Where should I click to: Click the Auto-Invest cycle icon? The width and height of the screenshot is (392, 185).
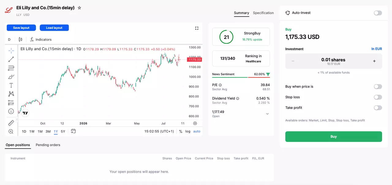288,13
